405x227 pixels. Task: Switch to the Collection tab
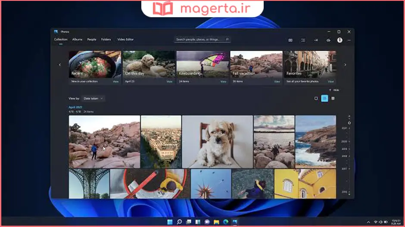pos(61,40)
